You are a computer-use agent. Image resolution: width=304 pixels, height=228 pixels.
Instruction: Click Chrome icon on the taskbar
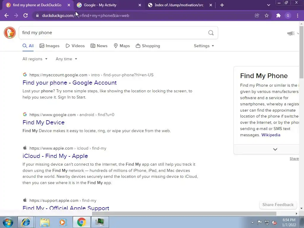click(81, 222)
